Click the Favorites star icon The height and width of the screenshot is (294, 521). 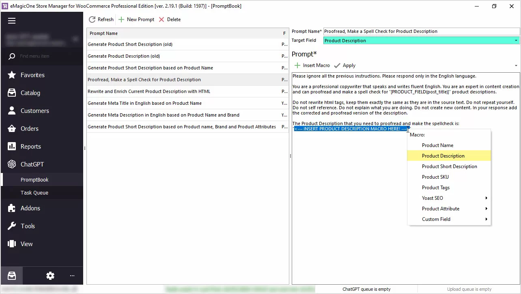point(12,75)
